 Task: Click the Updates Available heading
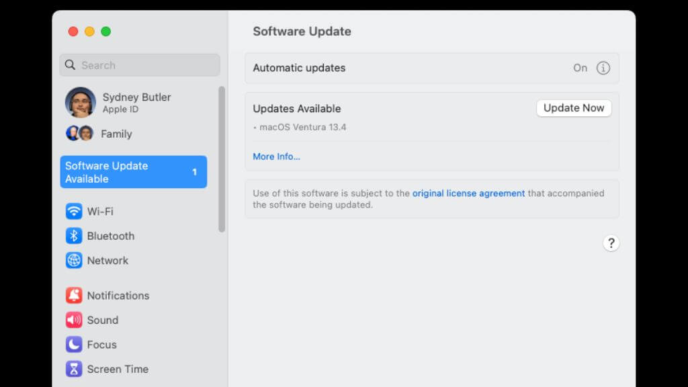pos(296,108)
